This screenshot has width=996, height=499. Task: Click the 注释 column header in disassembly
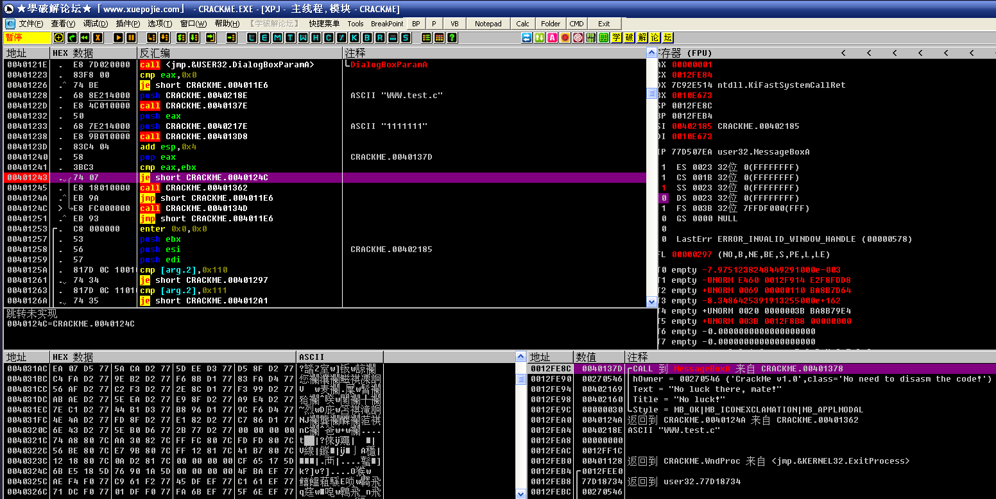click(494, 53)
